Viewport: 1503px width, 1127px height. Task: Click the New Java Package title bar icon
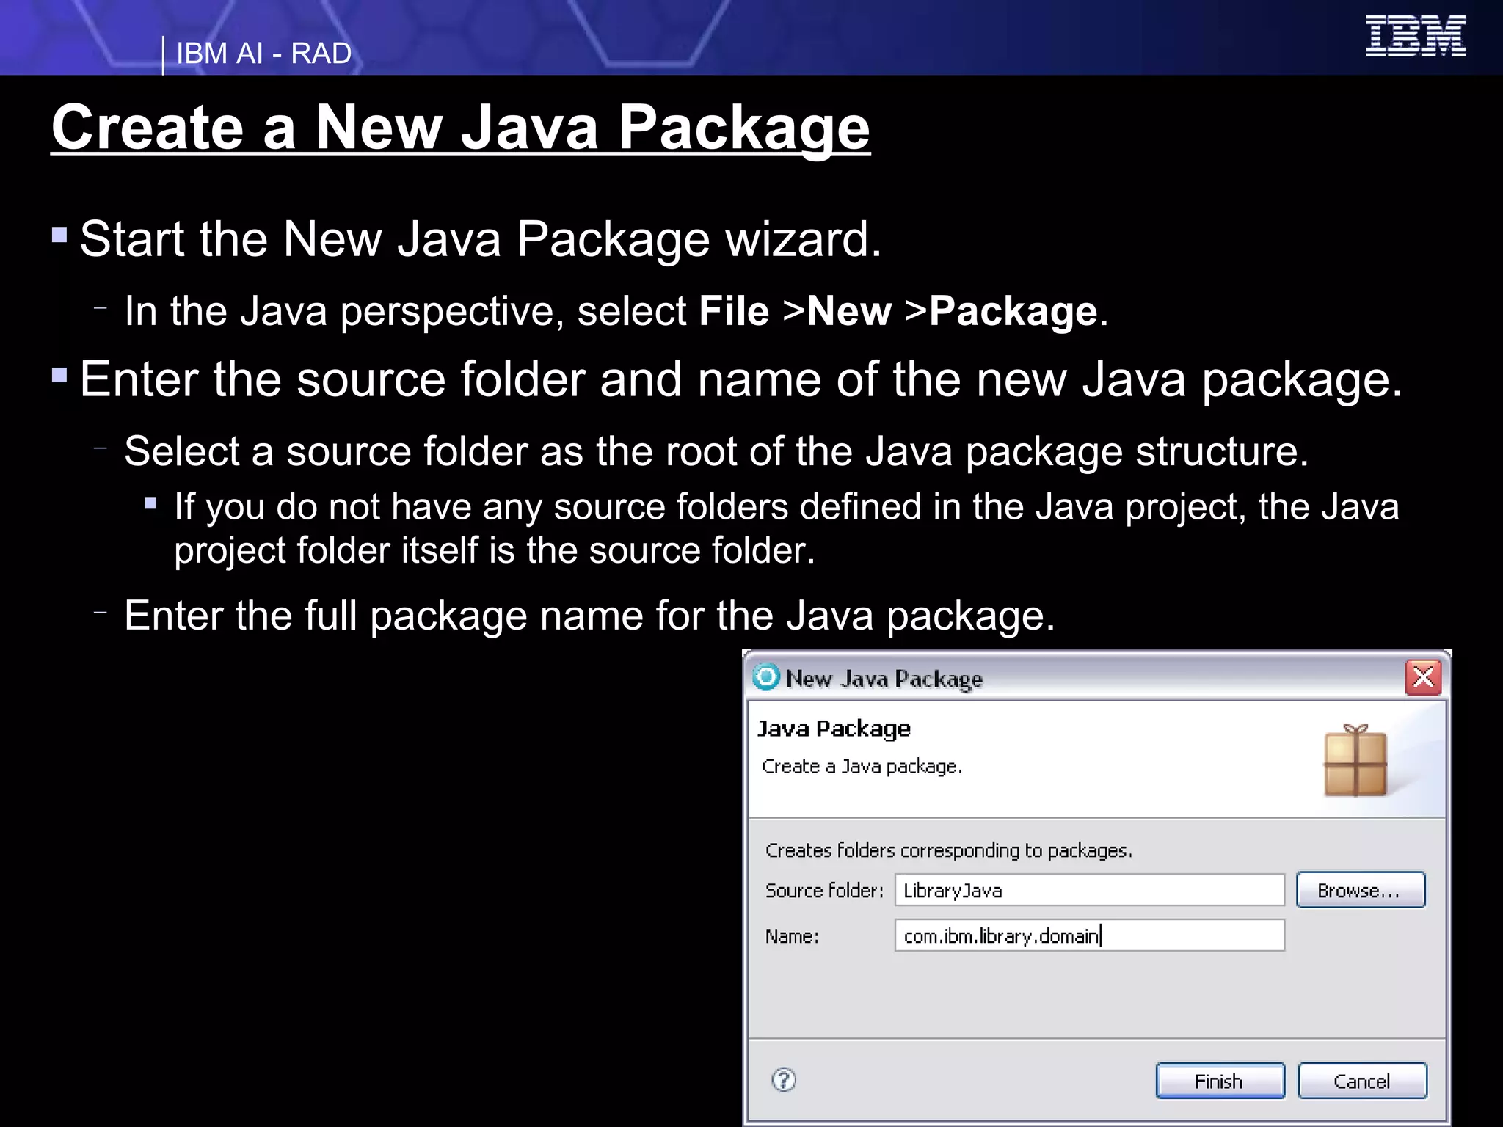(766, 677)
